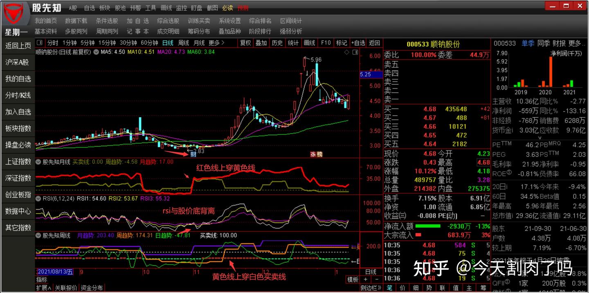
Task: Switch to the 周线 weekly chart tab
Action: click(184, 42)
